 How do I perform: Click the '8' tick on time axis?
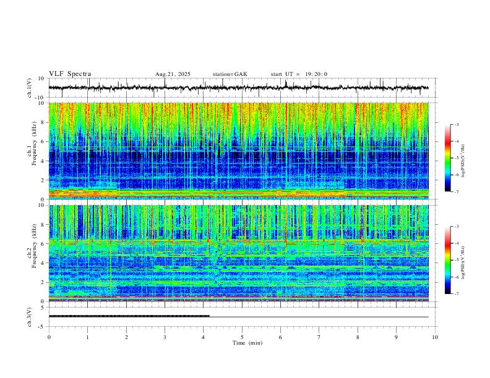click(x=358, y=337)
